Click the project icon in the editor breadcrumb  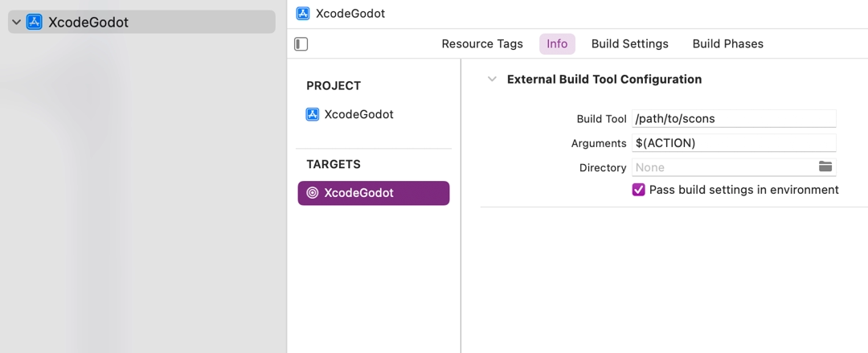[x=303, y=13]
